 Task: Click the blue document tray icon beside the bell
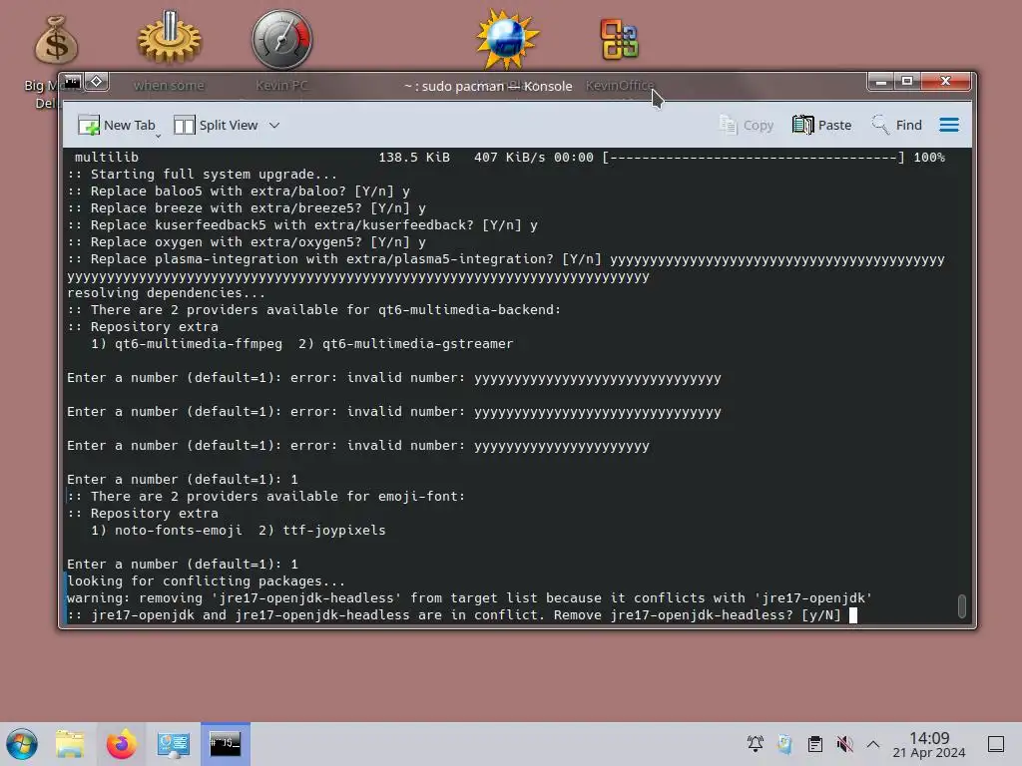point(784,744)
